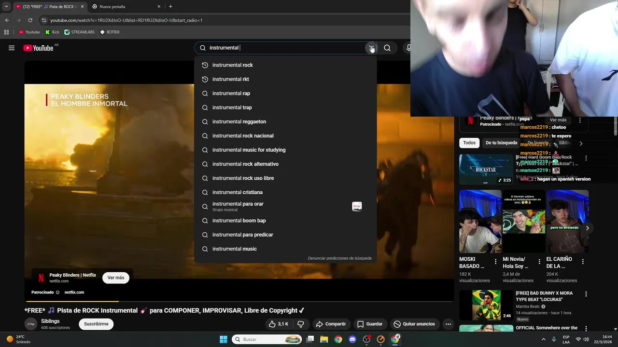618x347 pixels.
Task: Open the BOTRIX bookmark
Action: point(110,32)
